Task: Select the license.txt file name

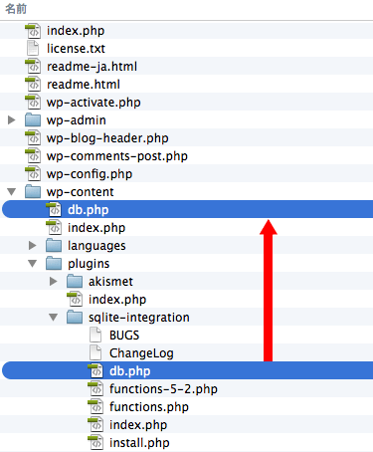Action: [76, 49]
